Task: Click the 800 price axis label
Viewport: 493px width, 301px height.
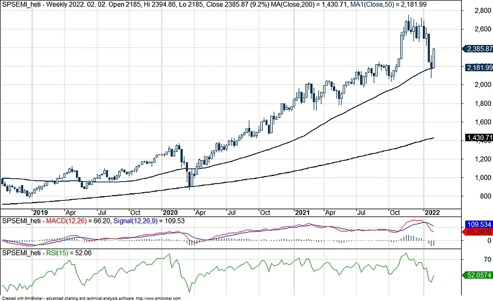Action: click(485, 196)
